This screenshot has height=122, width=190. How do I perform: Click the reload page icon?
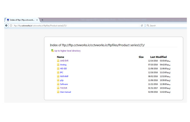point(142,26)
